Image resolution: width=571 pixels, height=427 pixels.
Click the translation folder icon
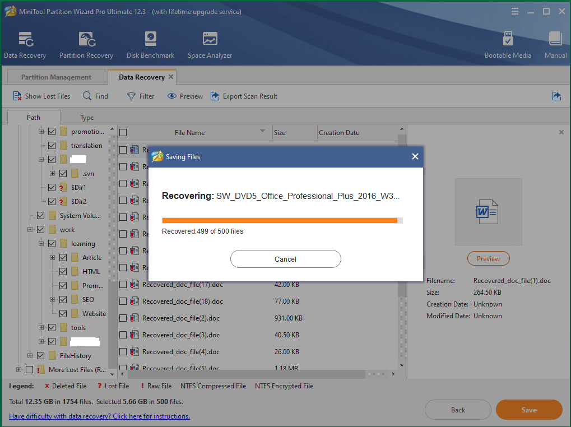64,146
